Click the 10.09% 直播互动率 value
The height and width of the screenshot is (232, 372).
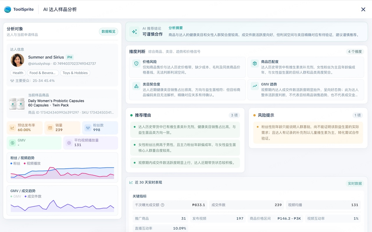180,228
